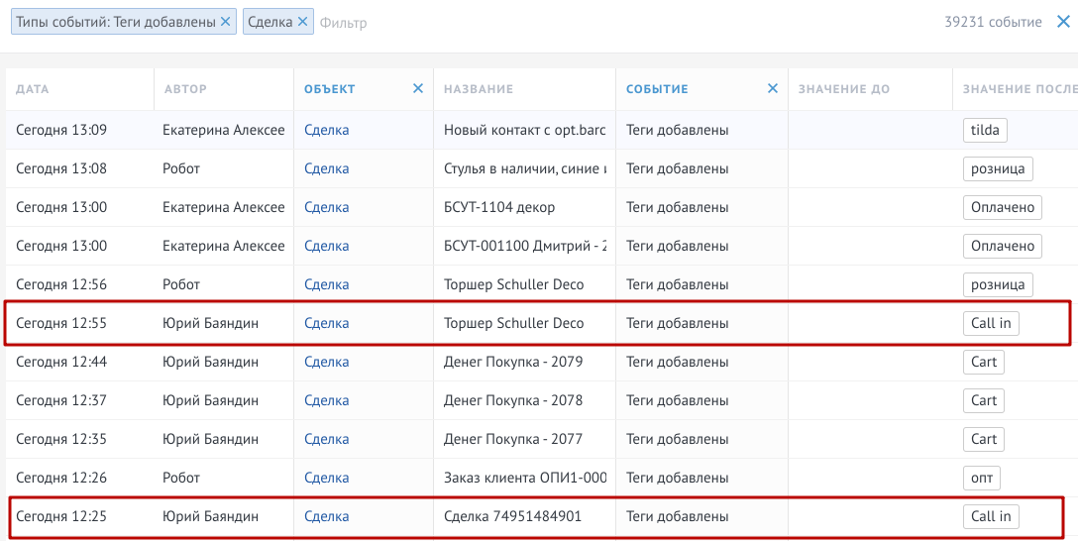Open the Сделка link in the 13:09 row
Viewport: 1078px width, 541px height.
[327, 130]
